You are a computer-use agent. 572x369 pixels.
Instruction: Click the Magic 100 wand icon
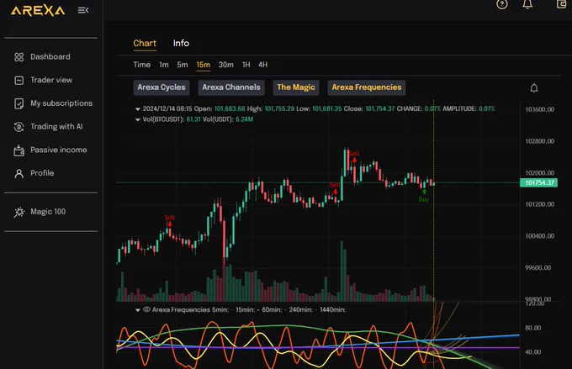[x=19, y=212]
